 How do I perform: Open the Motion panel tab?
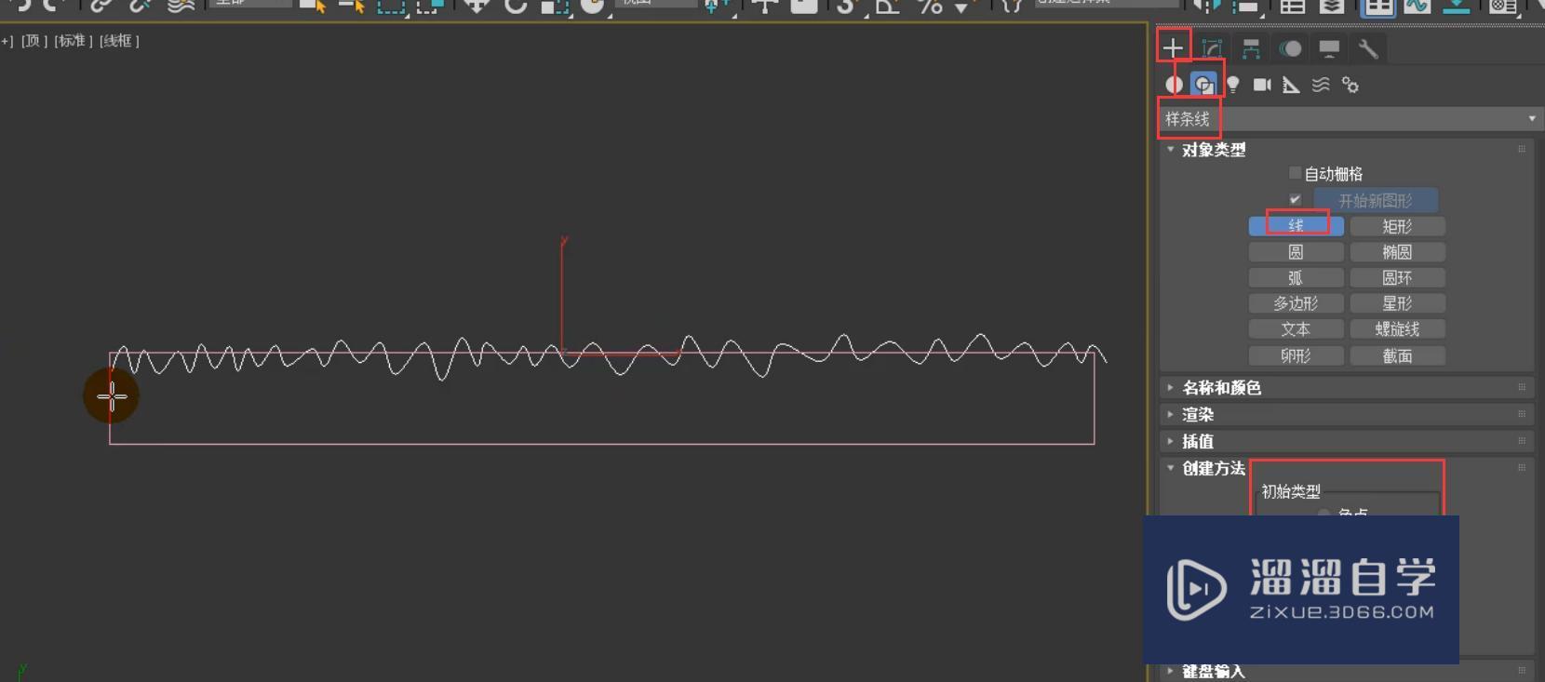(x=1290, y=48)
